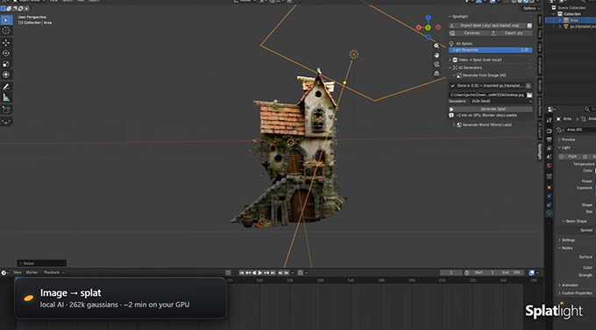The width and height of the screenshot is (596, 330).
Task: Select the Select Box tool
Action: pyautogui.click(x=6, y=20)
